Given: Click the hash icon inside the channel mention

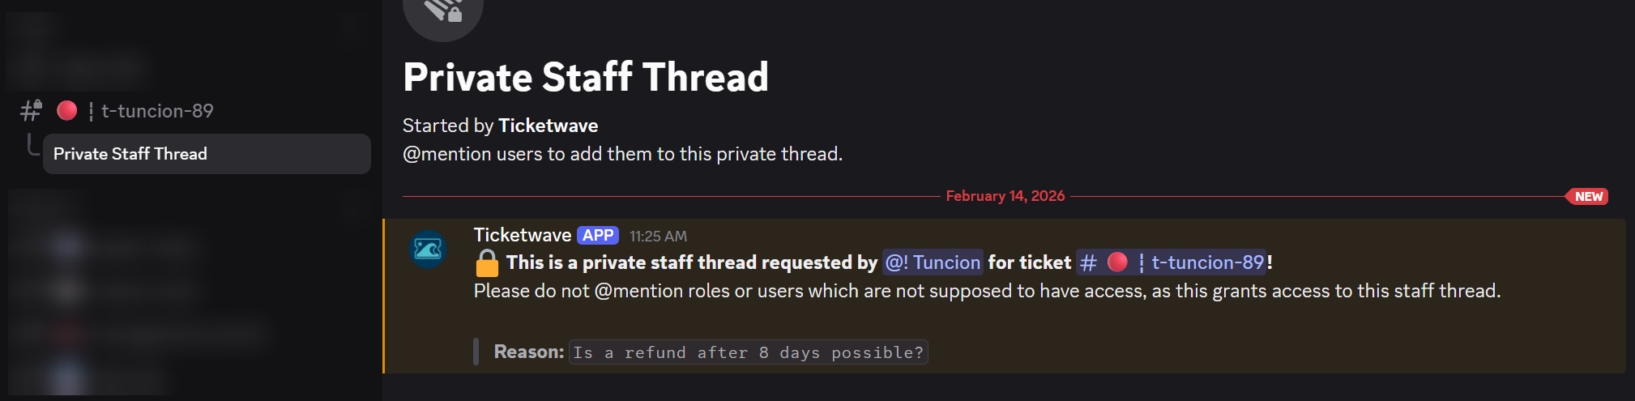Looking at the screenshot, I should (1088, 262).
